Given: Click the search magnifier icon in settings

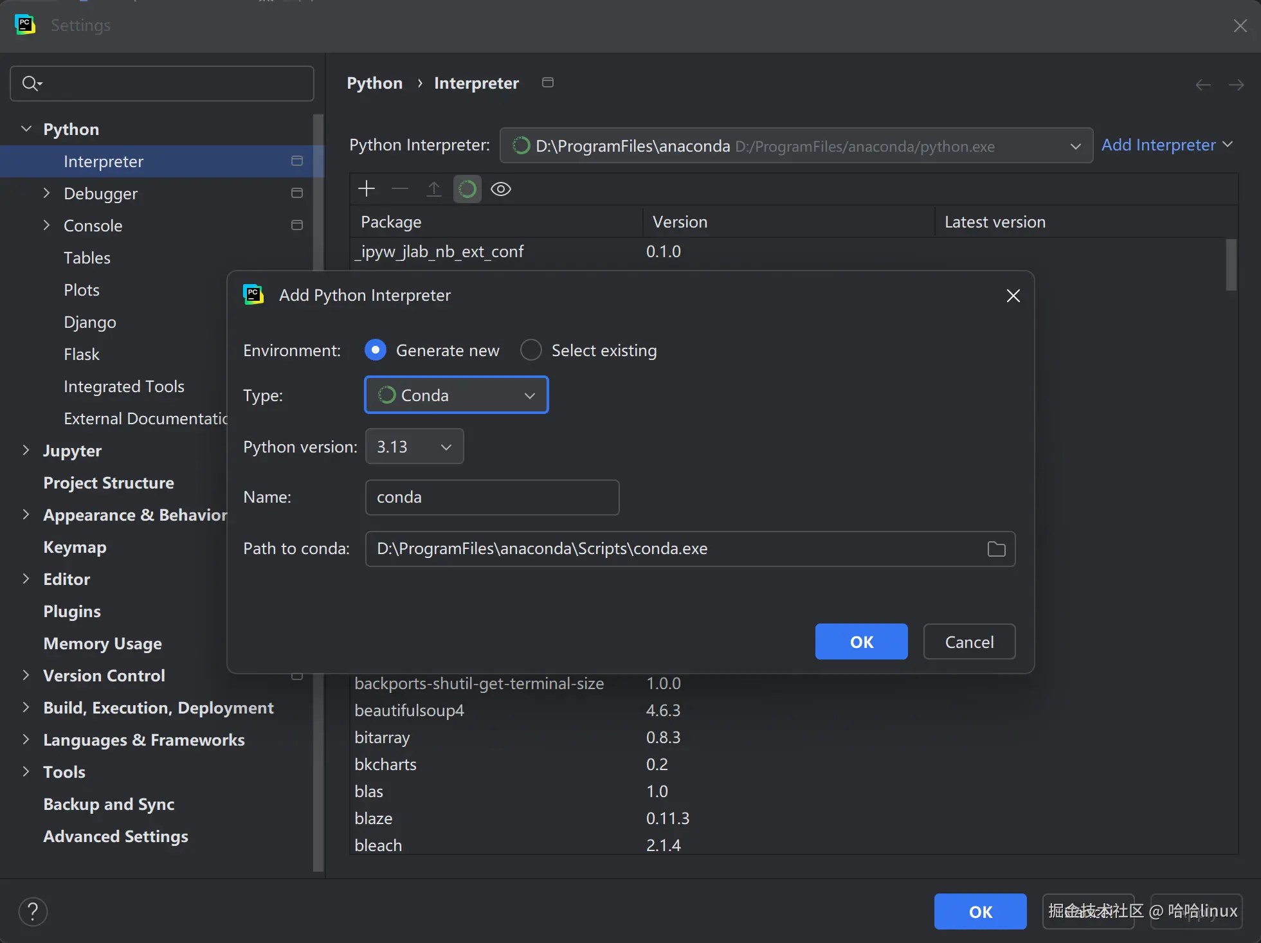Looking at the screenshot, I should tap(30, 84).
